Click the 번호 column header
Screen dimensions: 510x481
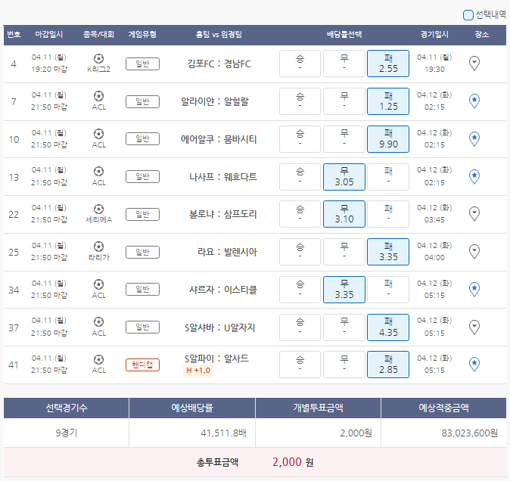(14, 35)
